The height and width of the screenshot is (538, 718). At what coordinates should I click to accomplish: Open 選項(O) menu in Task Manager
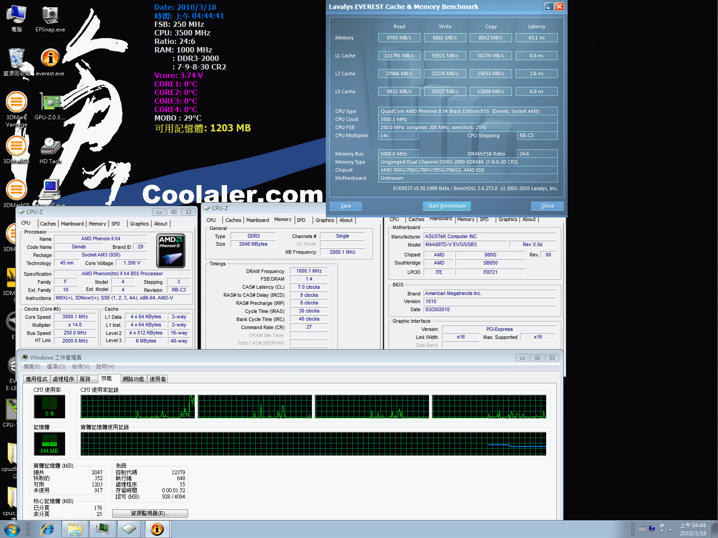point(56,367)
